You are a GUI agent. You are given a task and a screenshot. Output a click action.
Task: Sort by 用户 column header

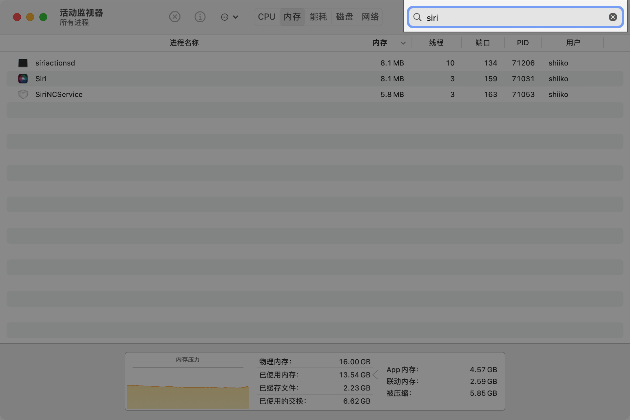point(573,43)
